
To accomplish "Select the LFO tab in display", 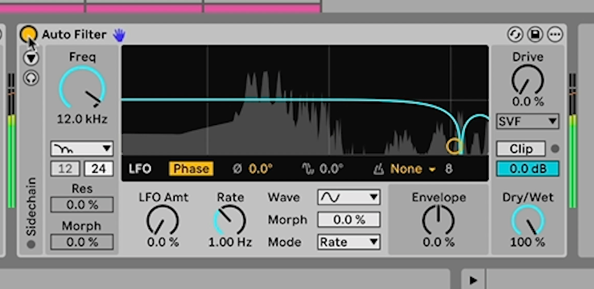I will click(140, 169).
